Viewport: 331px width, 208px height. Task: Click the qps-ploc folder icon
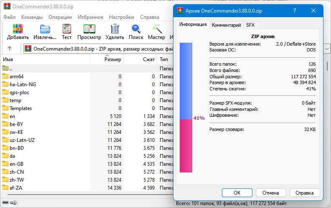pyautogui.click(x=5, y=92)
